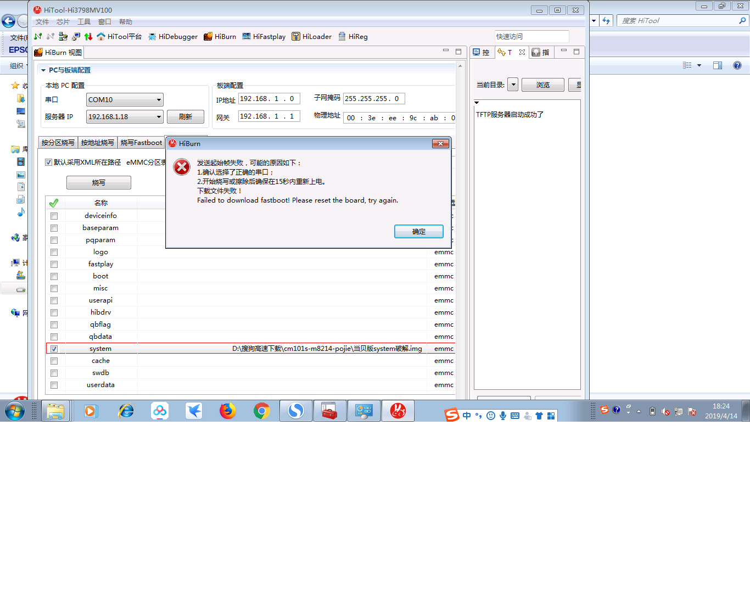This screenshot has height=593, width=750.
Task: Check the baseparam partition checkbox
Action: pos(54,228)
